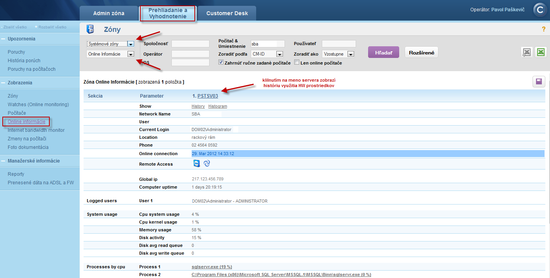
Task: Collapse the Zobrazenia sidebar section
Action: [20, 83]
